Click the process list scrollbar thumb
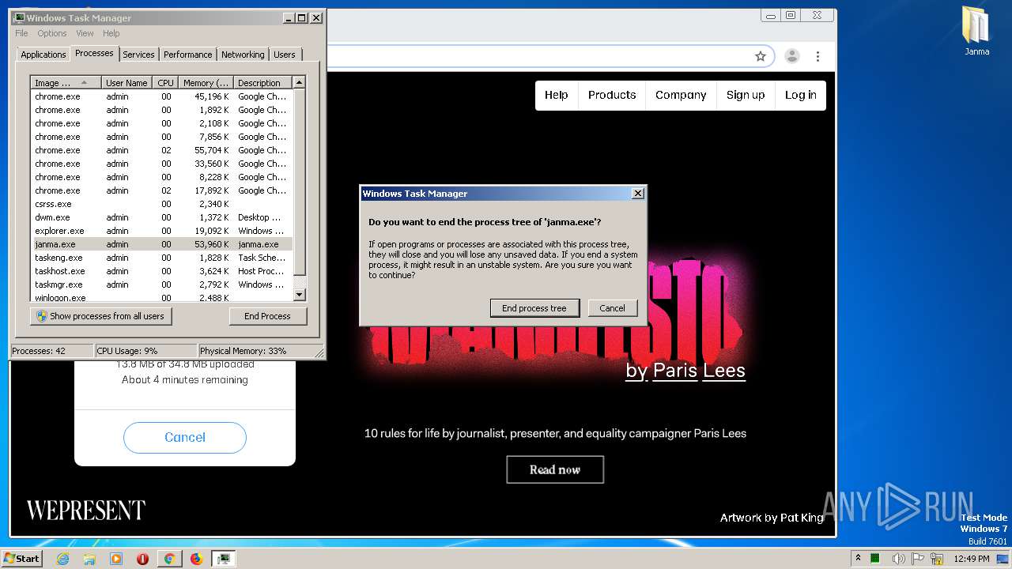Viewport: 1012px width, 569px height. click(299, 182)
